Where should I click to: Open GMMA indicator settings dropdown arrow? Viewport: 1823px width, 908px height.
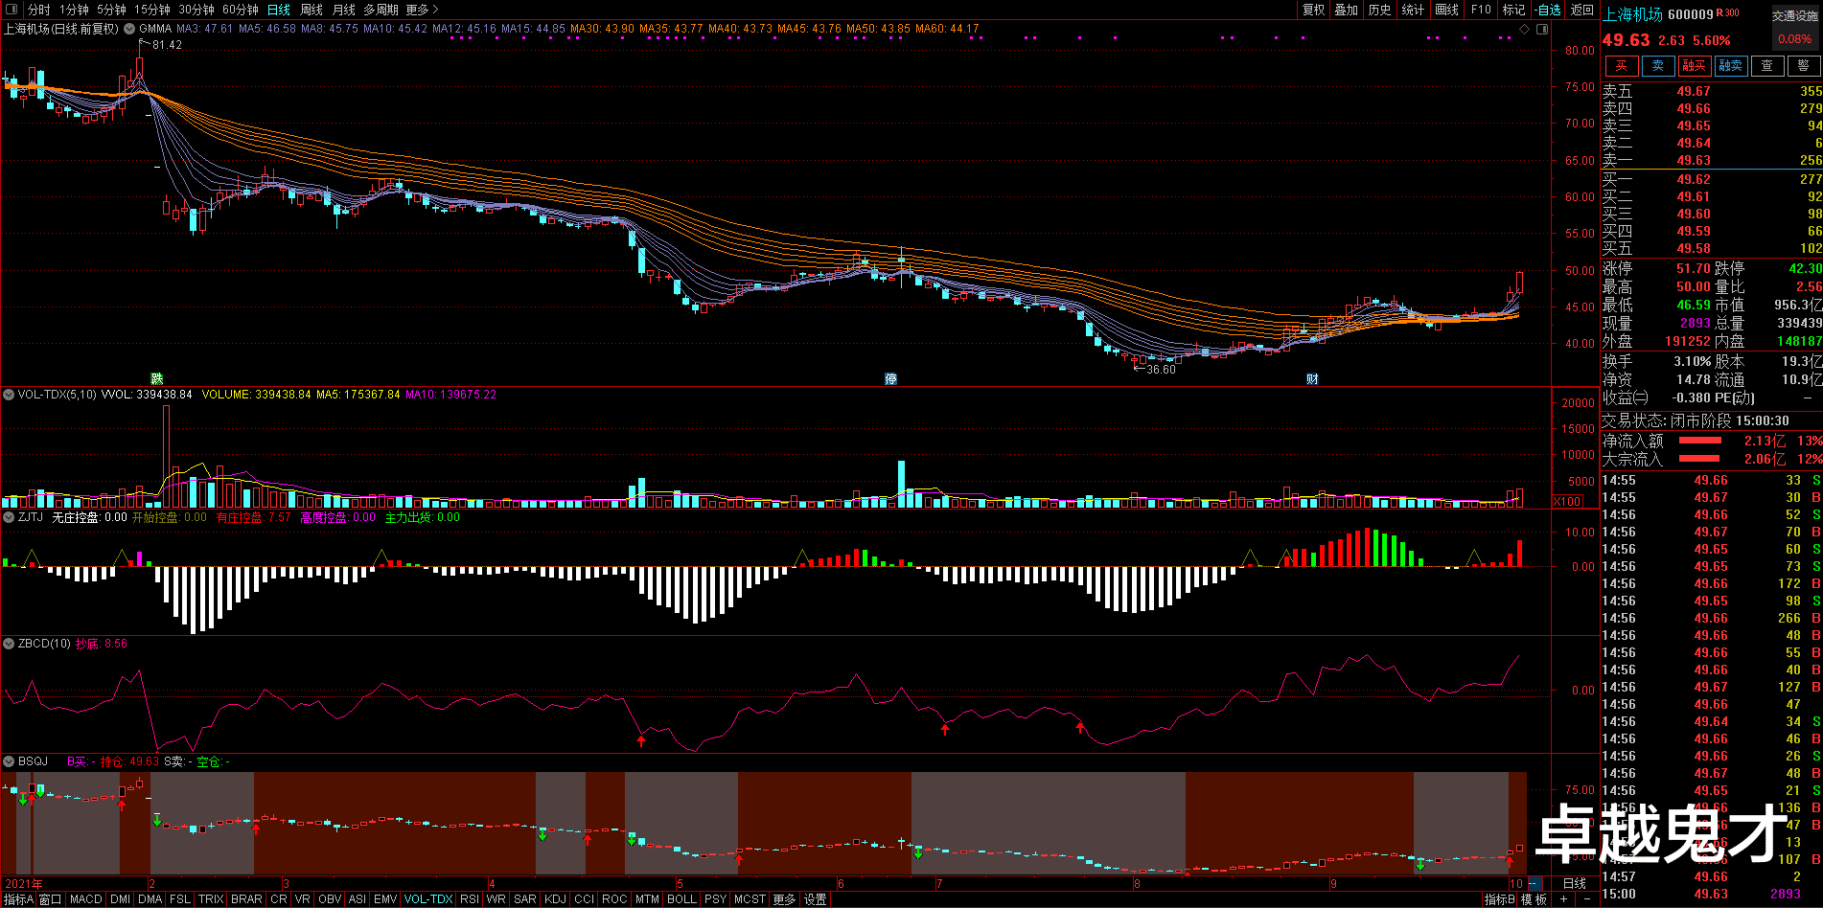point(129,29)
